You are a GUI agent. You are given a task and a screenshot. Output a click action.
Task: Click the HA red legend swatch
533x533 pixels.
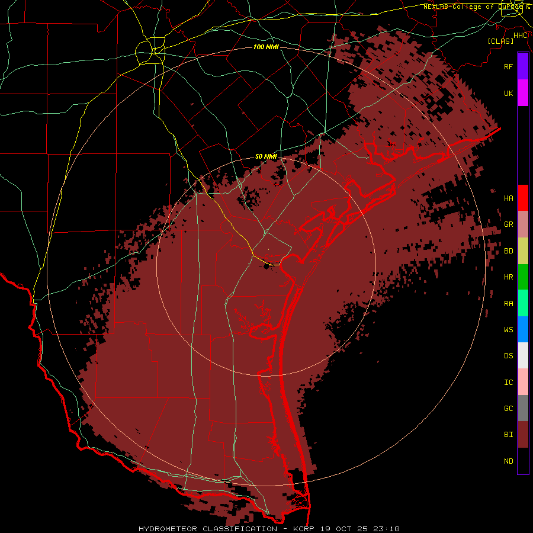[x=523, y=198]
